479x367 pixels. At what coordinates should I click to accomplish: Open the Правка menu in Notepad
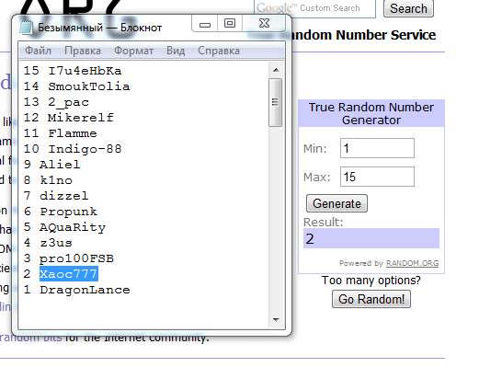pyautogui.click(x=83, y=51)
